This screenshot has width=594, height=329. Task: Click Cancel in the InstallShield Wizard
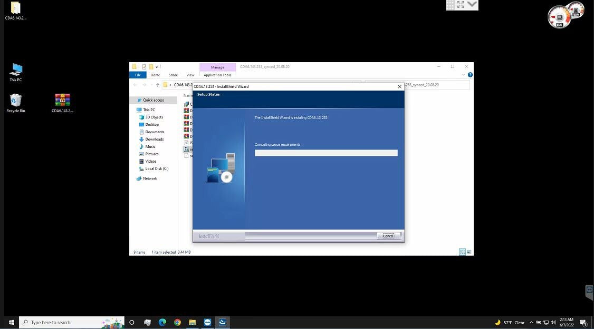pos(388,236)
